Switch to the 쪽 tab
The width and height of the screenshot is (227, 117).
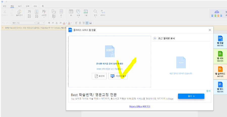pos(43,6)
